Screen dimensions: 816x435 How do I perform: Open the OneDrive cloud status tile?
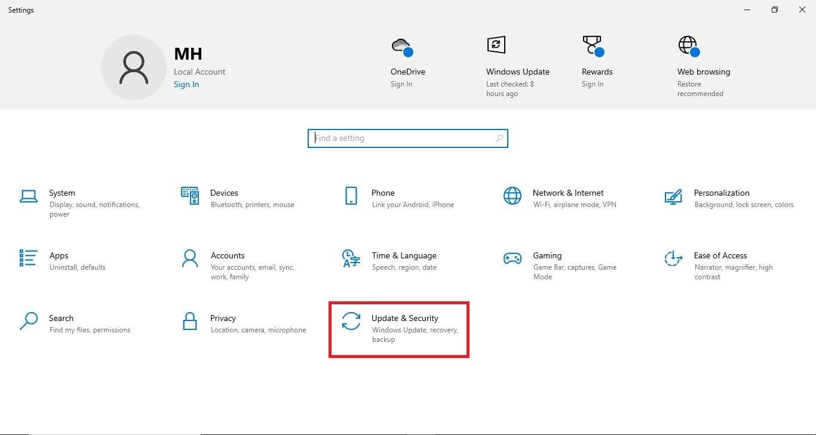pyautogui.click(x=401, y=46)
